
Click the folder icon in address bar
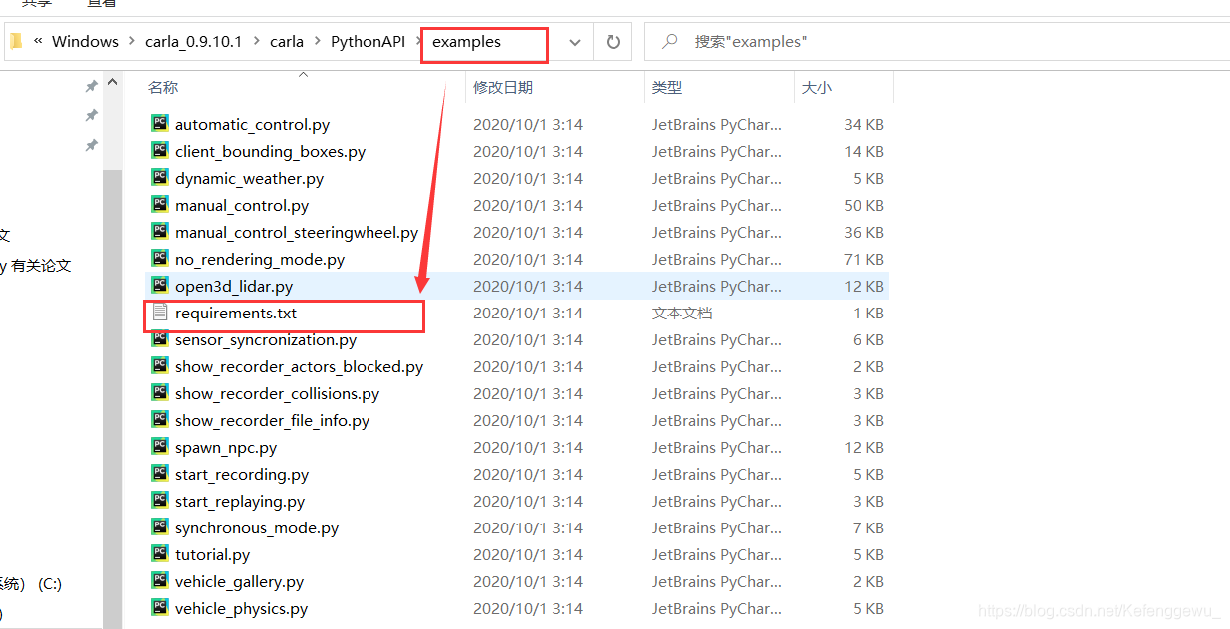coord(16,41)
